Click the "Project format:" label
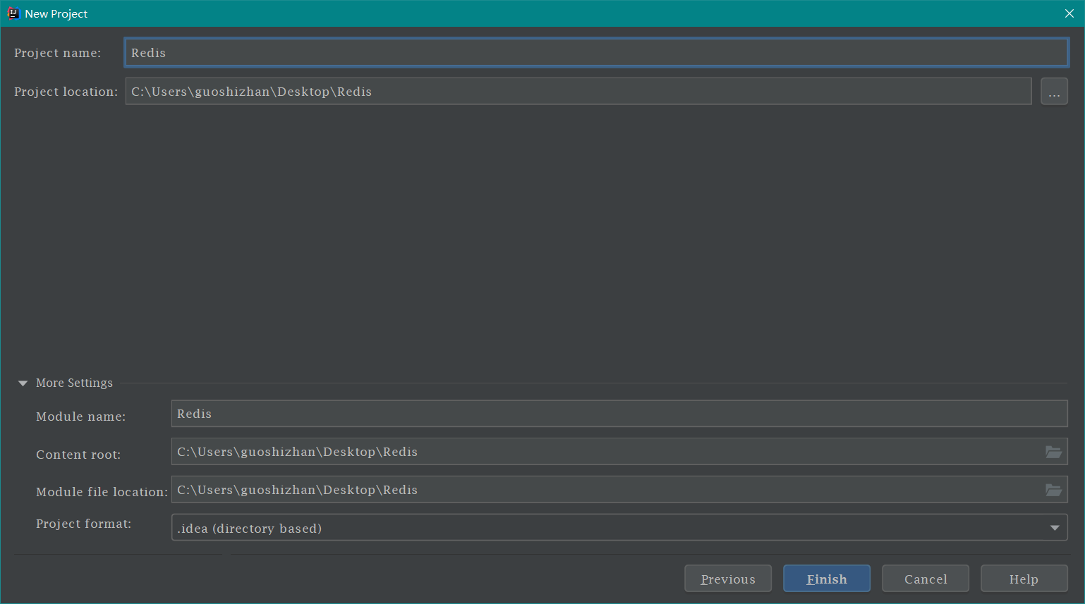 point(83,524)
